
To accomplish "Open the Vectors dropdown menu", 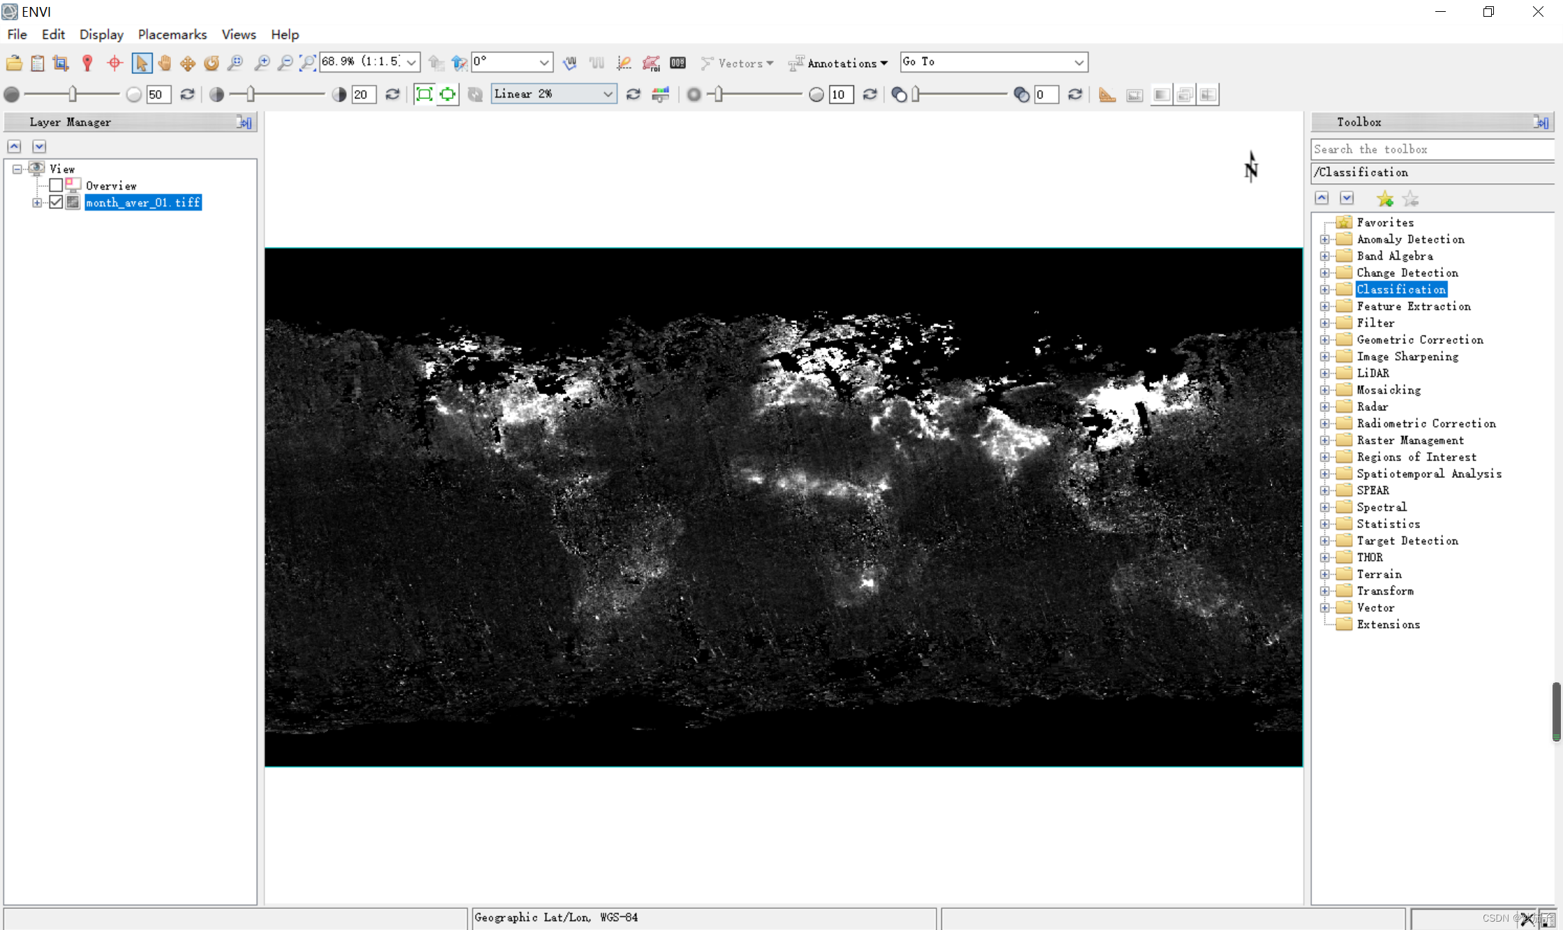I will (738, 63).
